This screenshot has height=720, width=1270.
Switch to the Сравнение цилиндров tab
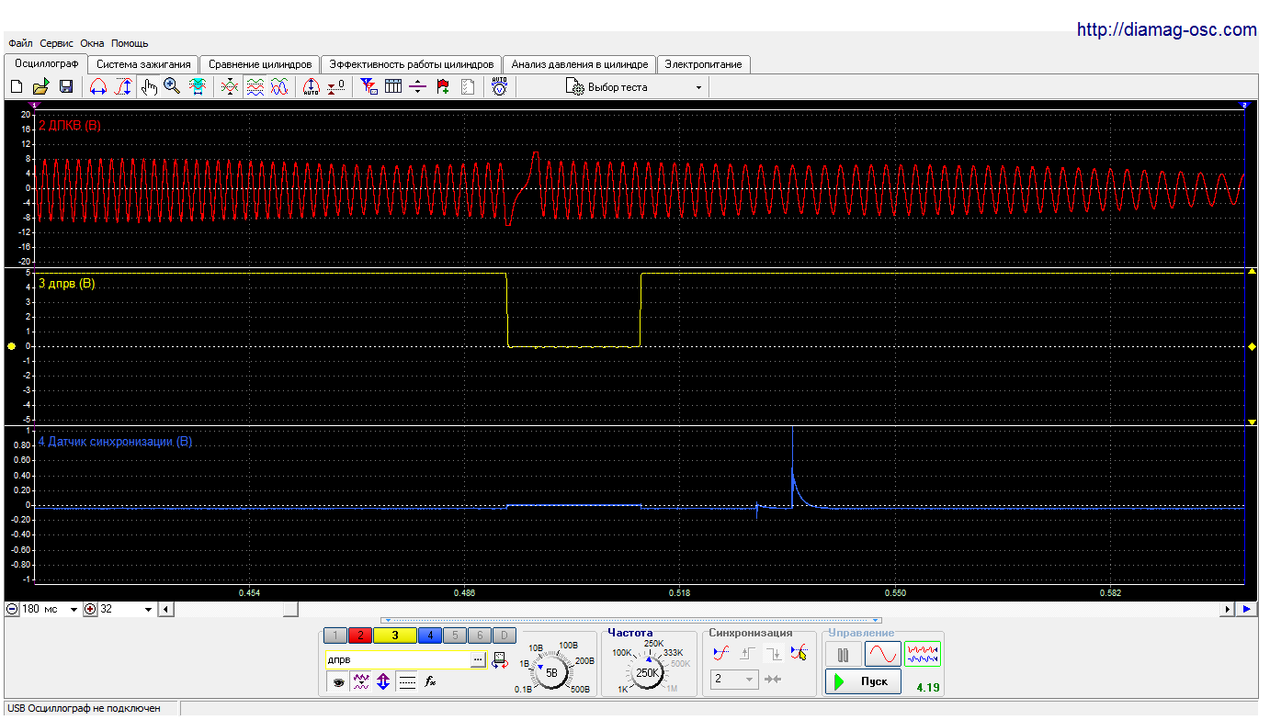260,64
